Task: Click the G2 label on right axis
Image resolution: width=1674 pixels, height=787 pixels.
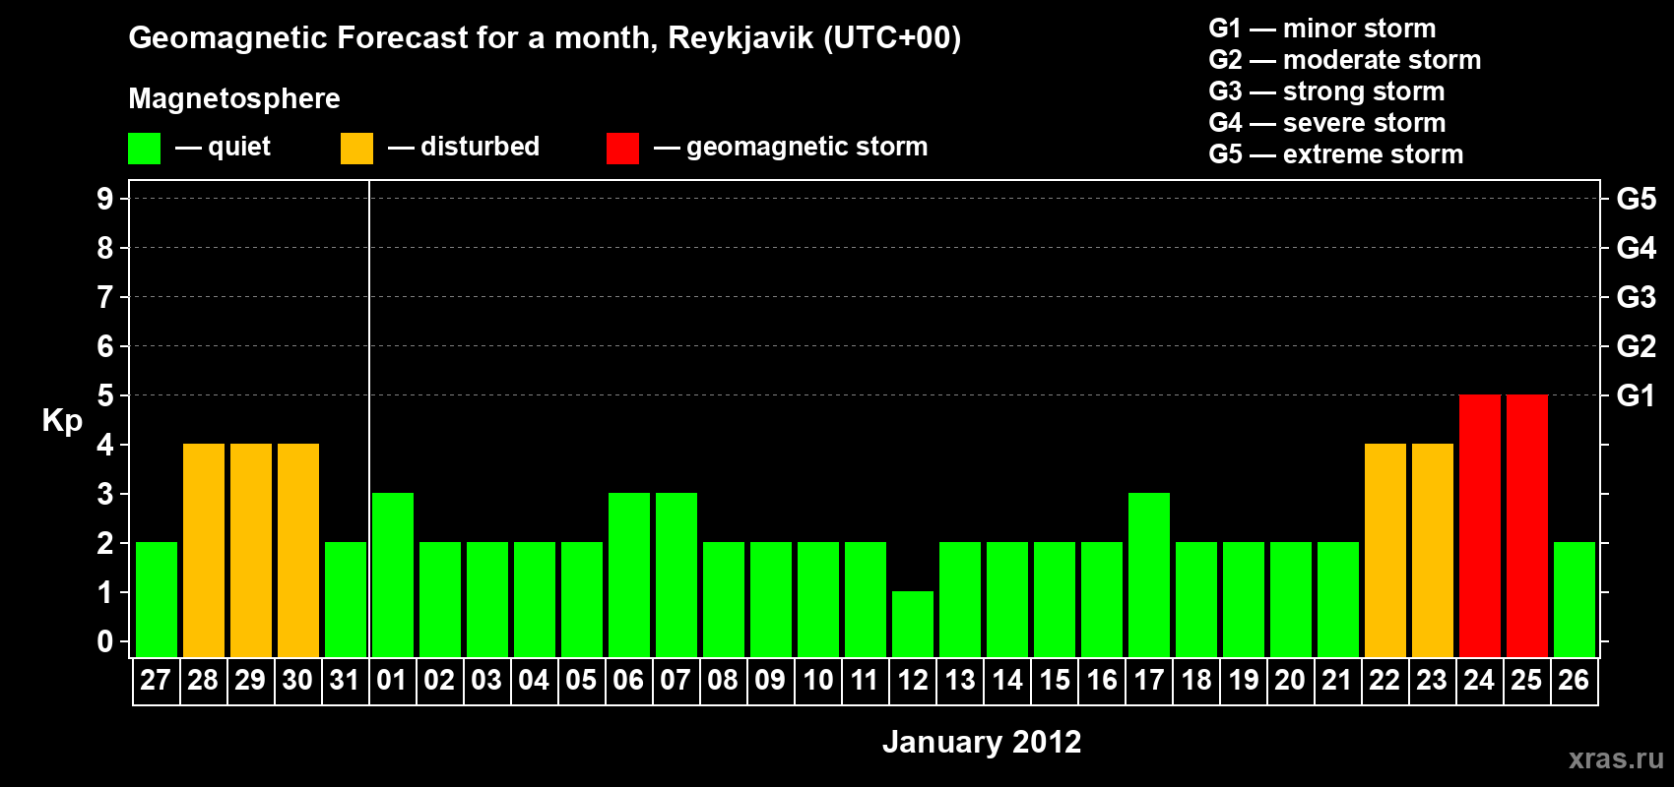Action: (x=1637, y=346)
